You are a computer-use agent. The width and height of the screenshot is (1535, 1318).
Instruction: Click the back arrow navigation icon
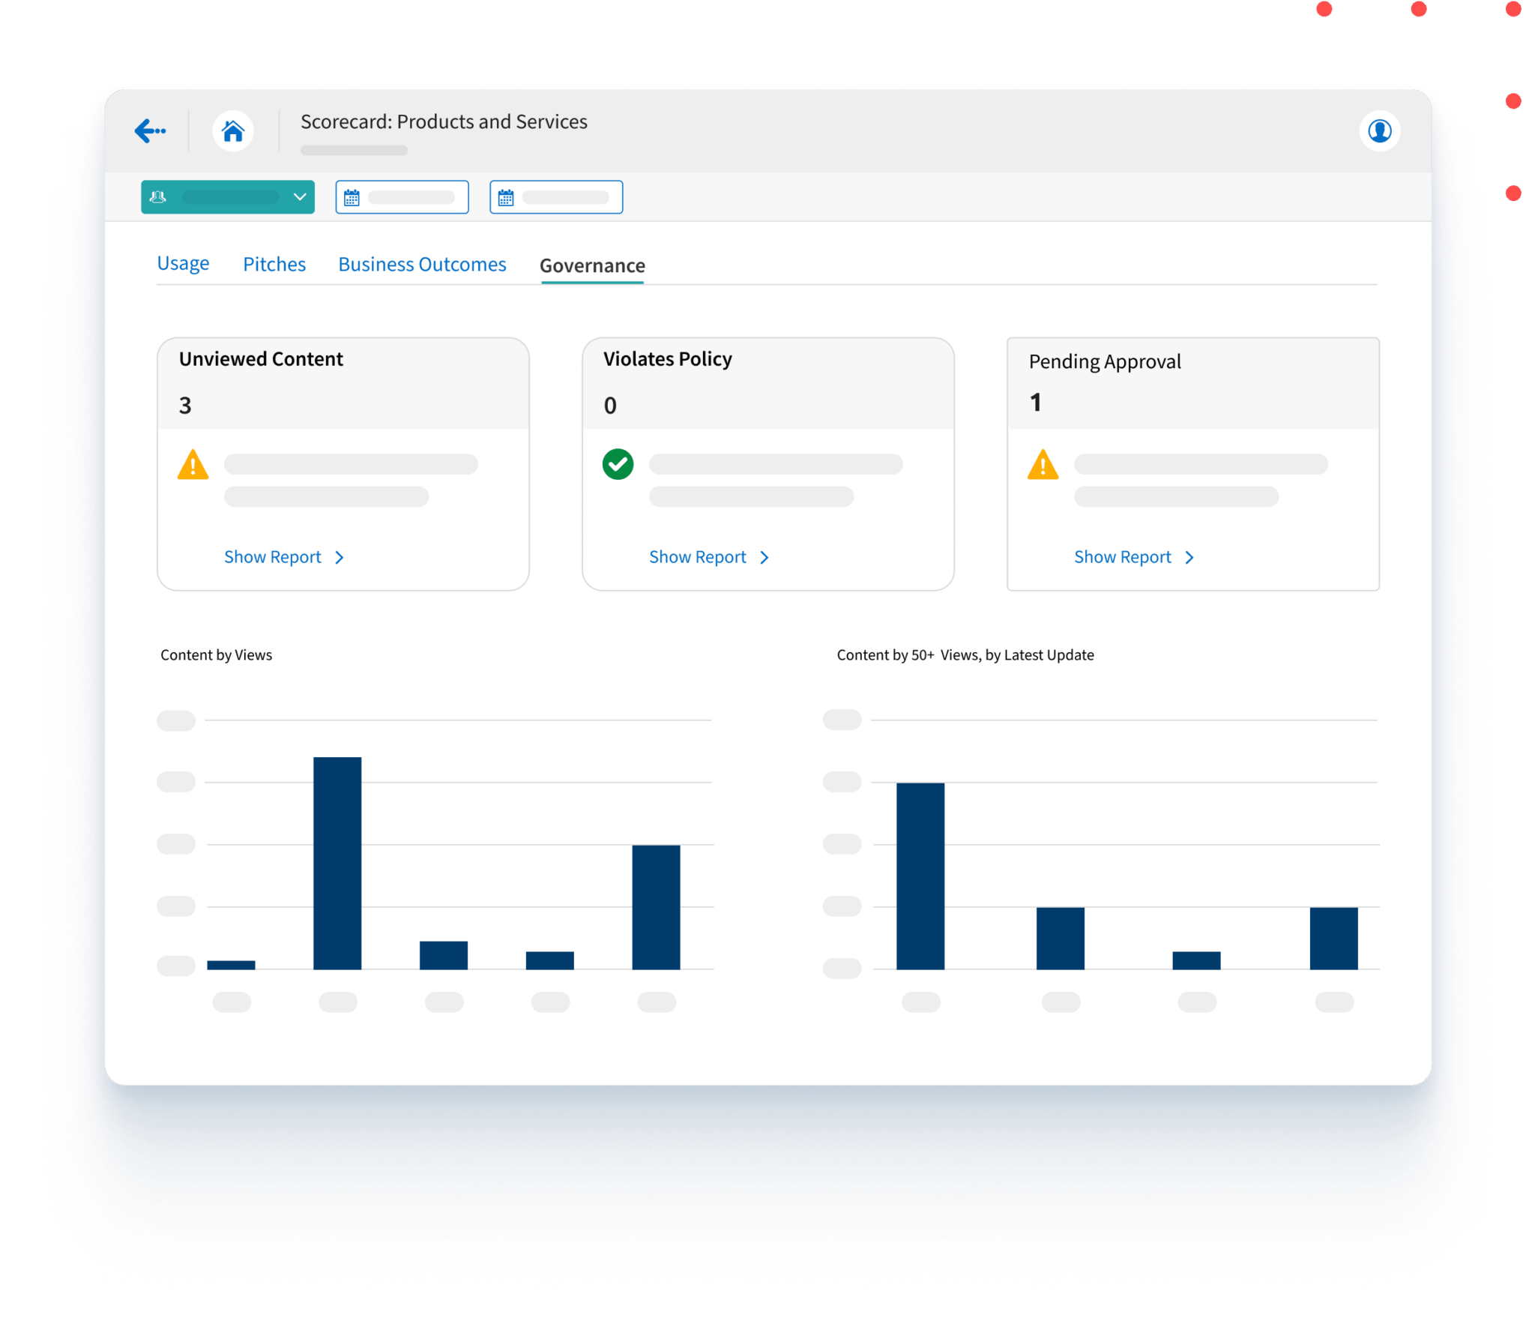pyautogui.click(x=151, y=130)
